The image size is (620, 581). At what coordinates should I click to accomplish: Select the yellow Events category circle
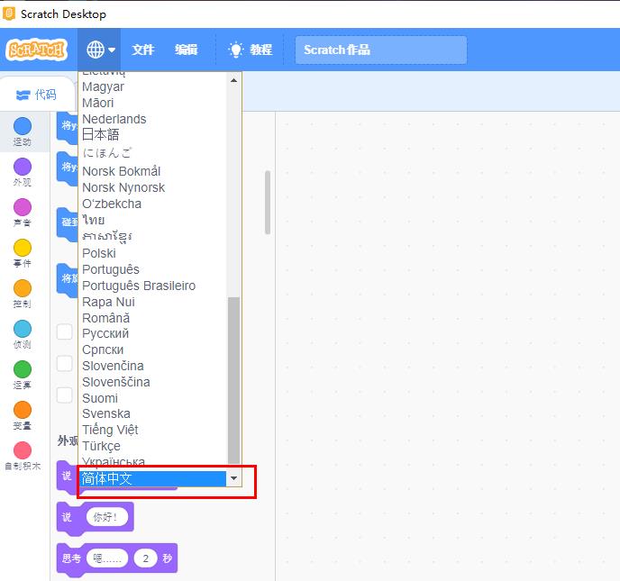(x=23, y=248)
